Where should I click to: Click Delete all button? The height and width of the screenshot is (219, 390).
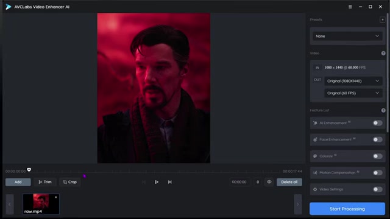click(x=289, y=182)
